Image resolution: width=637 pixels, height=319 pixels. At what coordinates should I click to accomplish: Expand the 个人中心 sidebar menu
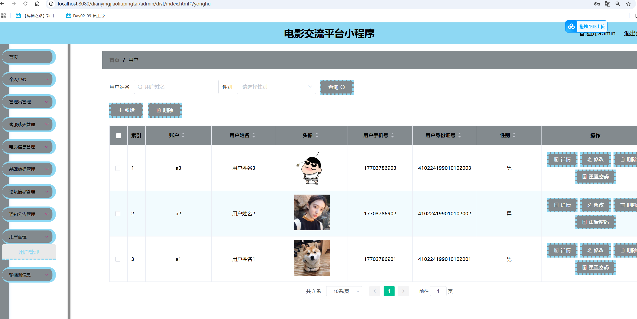pos(29,79)
